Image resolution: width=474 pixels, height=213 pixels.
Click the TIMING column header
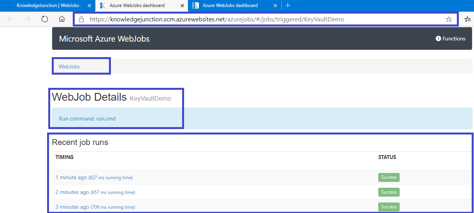coord(65,157)
